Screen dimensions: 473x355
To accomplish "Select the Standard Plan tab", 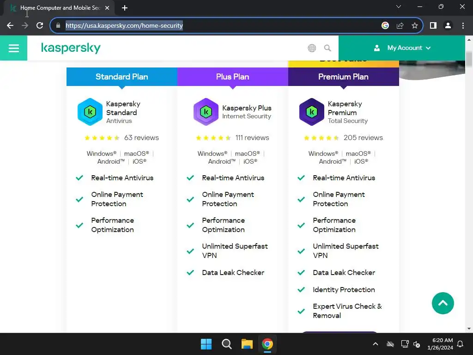I will 122,77.
